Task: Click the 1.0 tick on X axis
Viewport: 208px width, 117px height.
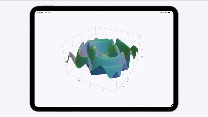Action: click(132, 71)
